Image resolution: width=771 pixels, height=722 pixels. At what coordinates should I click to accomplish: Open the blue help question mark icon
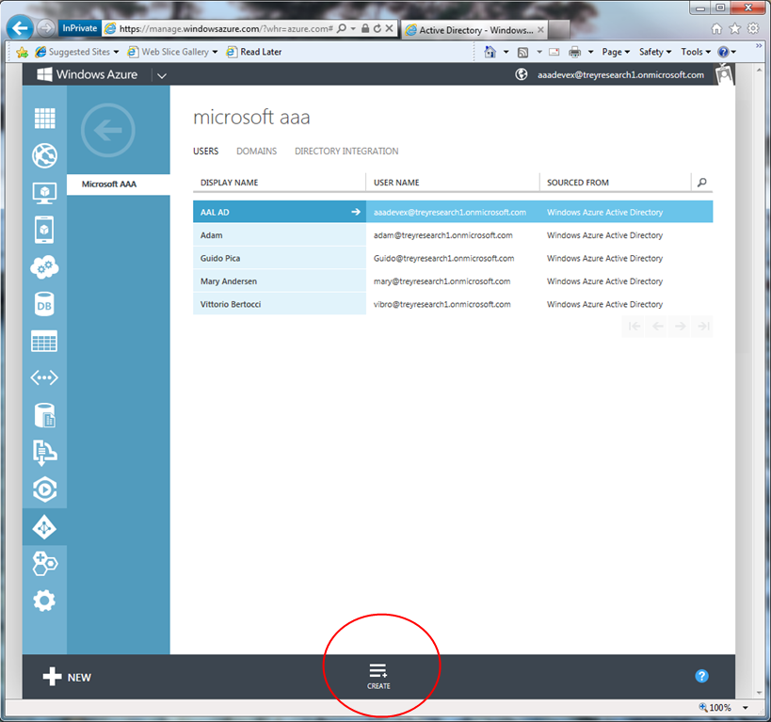click(x=701, y=676)
